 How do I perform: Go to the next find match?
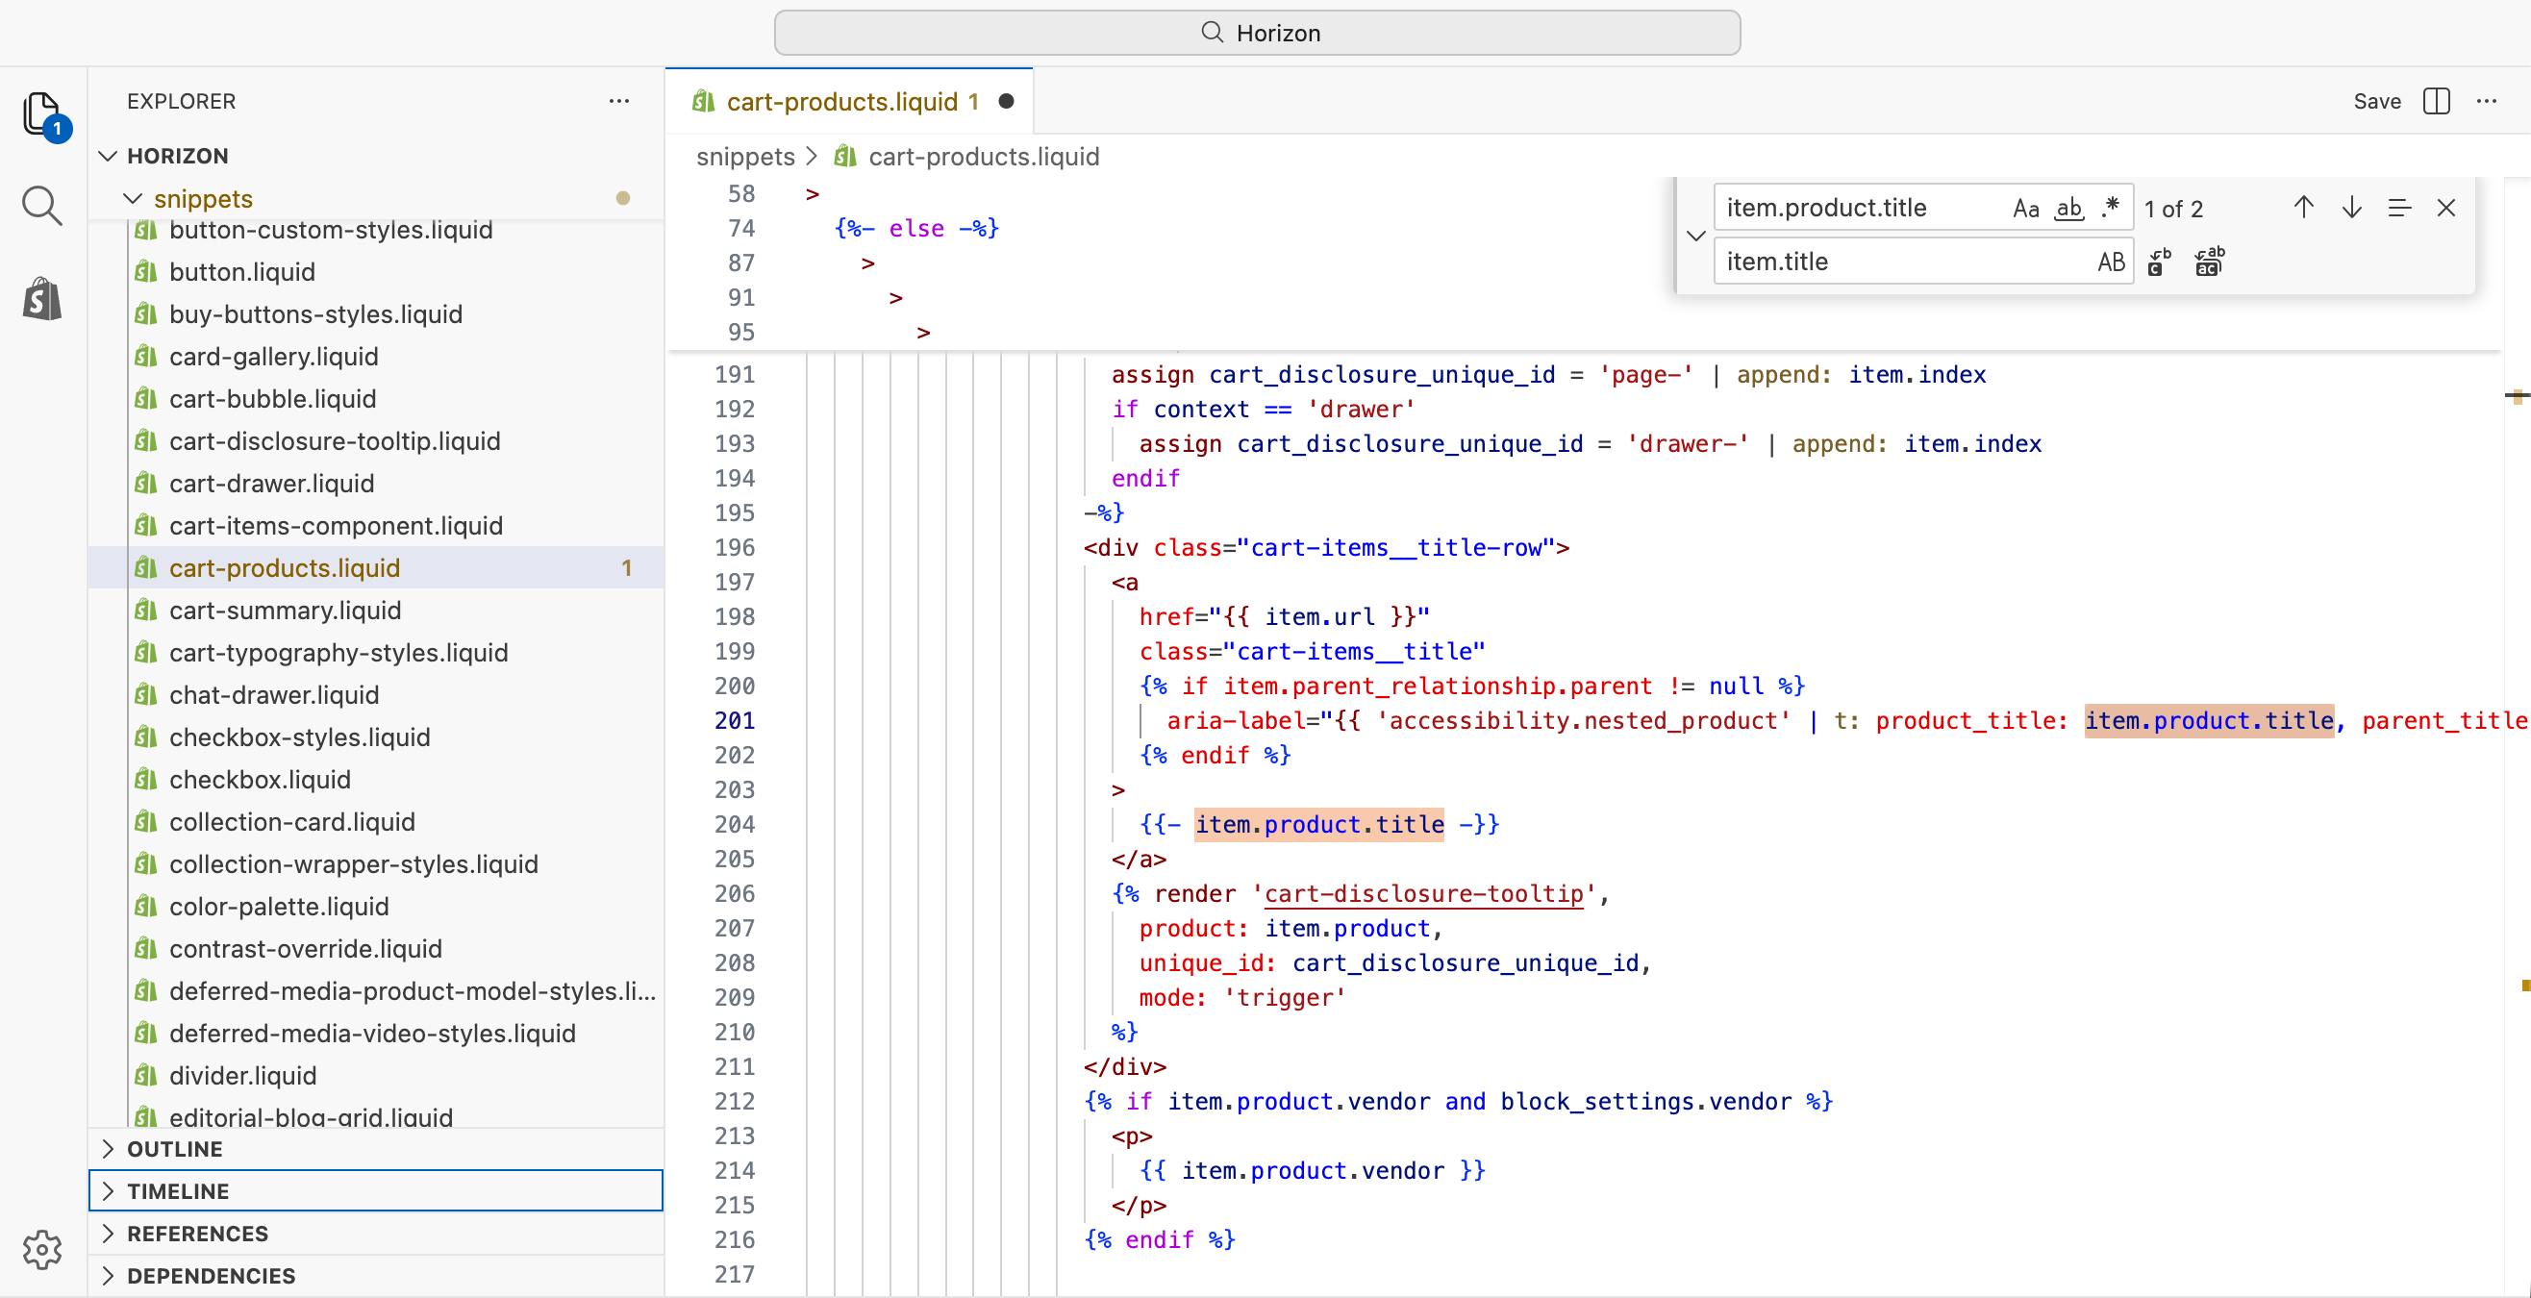tap(2352, 208)
